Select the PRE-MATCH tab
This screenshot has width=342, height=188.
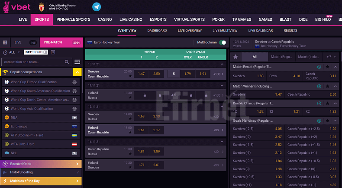(61, 42)
